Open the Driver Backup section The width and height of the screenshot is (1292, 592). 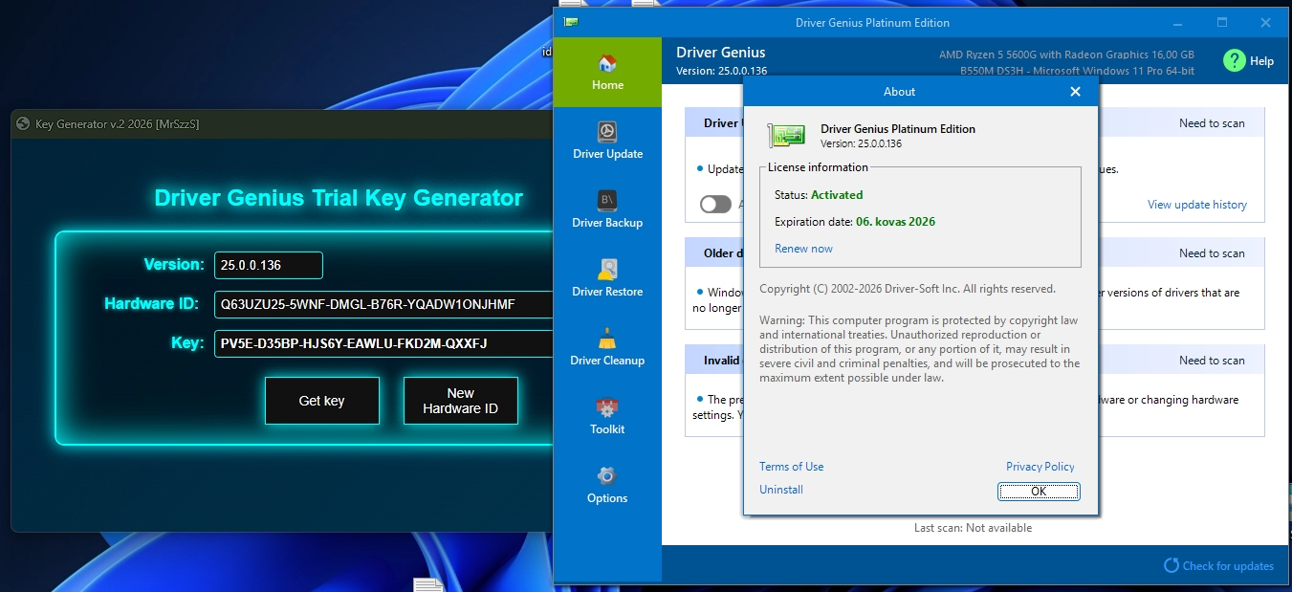click(x=607, y=209)
